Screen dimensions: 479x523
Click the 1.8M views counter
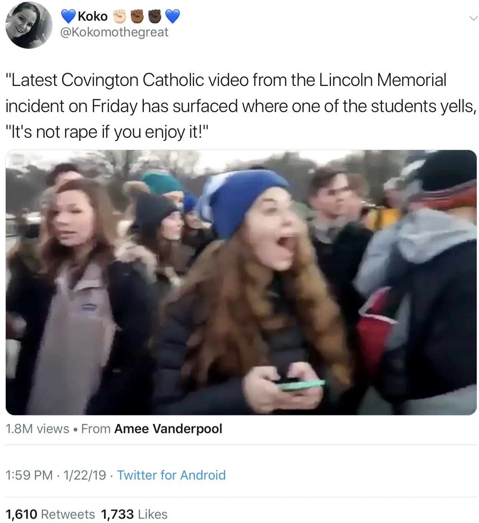pos(37,429)
